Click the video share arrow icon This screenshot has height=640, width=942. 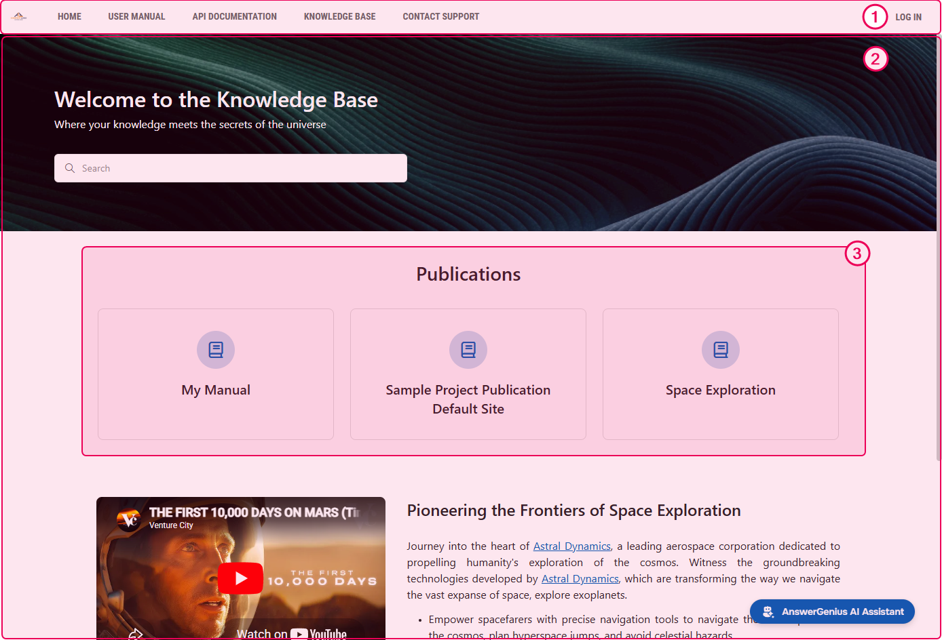coord(136,634)
